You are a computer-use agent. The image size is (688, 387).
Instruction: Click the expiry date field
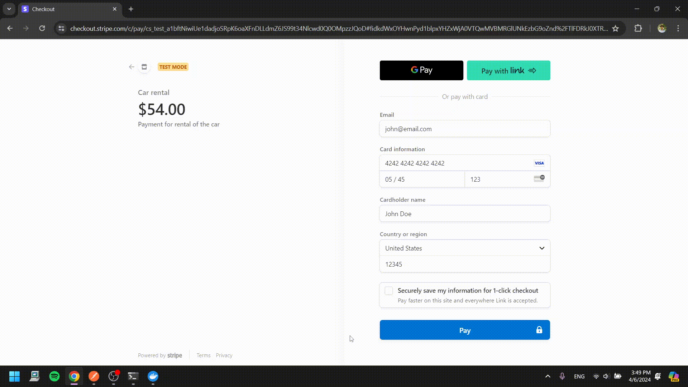pos(422,179)
